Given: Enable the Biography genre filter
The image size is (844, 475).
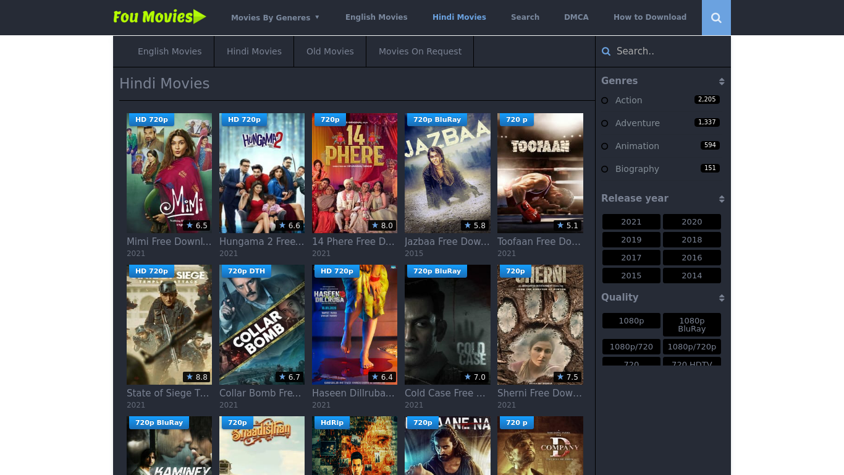Looking at the screenshot, I should [604, 169].
